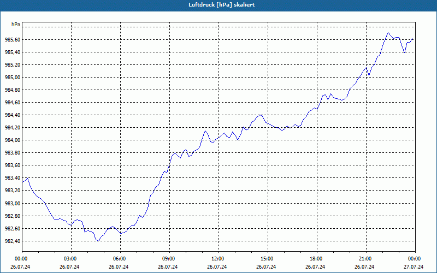Pick the 982,40 axis label
The height and width of the screenshot is (273, 437).
pos(13,241)
